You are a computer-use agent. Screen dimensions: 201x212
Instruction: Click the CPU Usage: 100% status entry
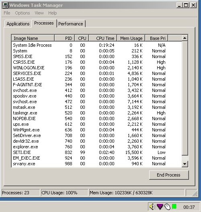coord(64,193)
